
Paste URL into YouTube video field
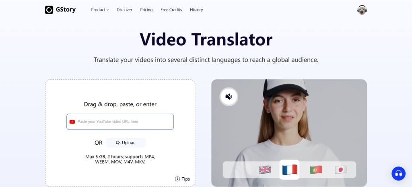120,122
